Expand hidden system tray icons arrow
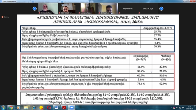The width and height of the screenshot is (196, 110). click(171, 108)
